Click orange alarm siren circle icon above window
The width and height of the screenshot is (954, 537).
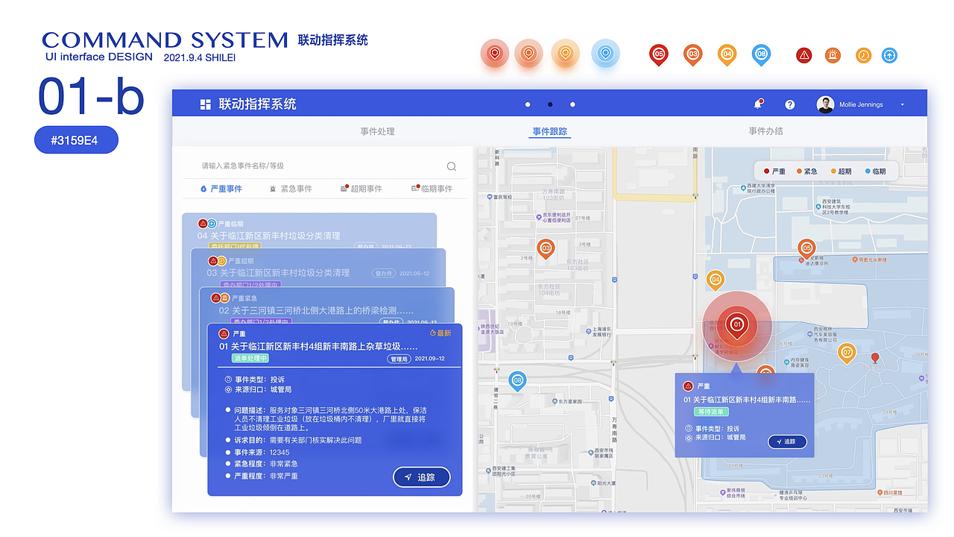tap(833, 55)
